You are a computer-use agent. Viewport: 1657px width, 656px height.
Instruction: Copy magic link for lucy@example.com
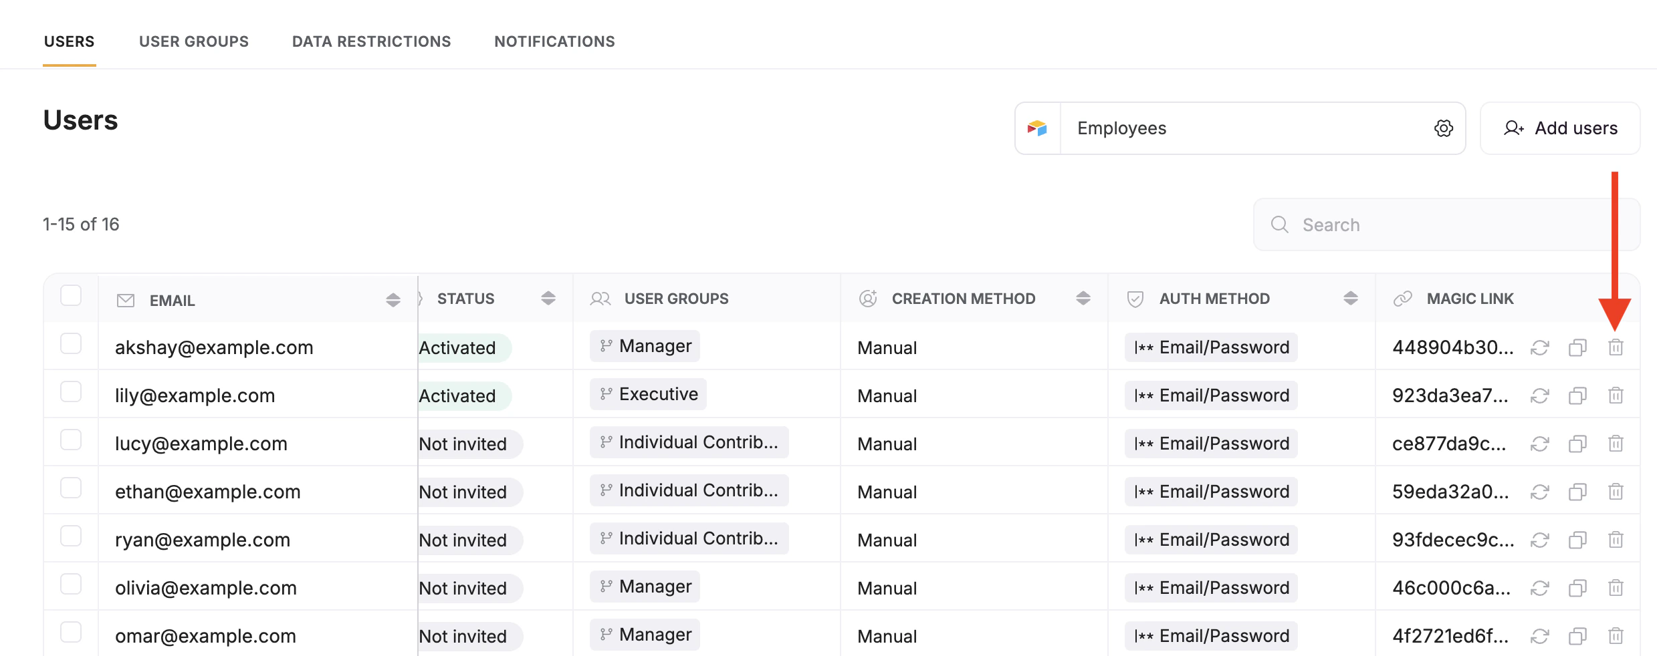(x=1578, y=444)
